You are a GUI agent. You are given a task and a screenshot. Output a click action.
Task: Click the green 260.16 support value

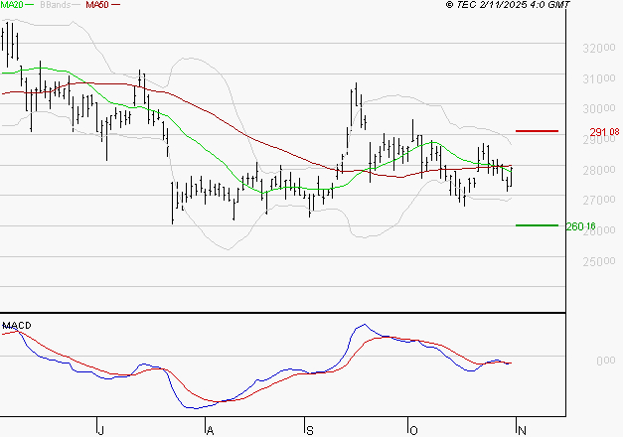click(x=580, y=226)
